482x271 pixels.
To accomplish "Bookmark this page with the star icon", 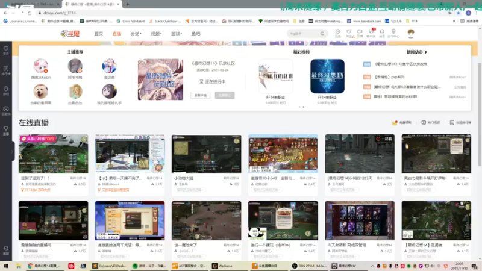I will [x=459, y=13].
